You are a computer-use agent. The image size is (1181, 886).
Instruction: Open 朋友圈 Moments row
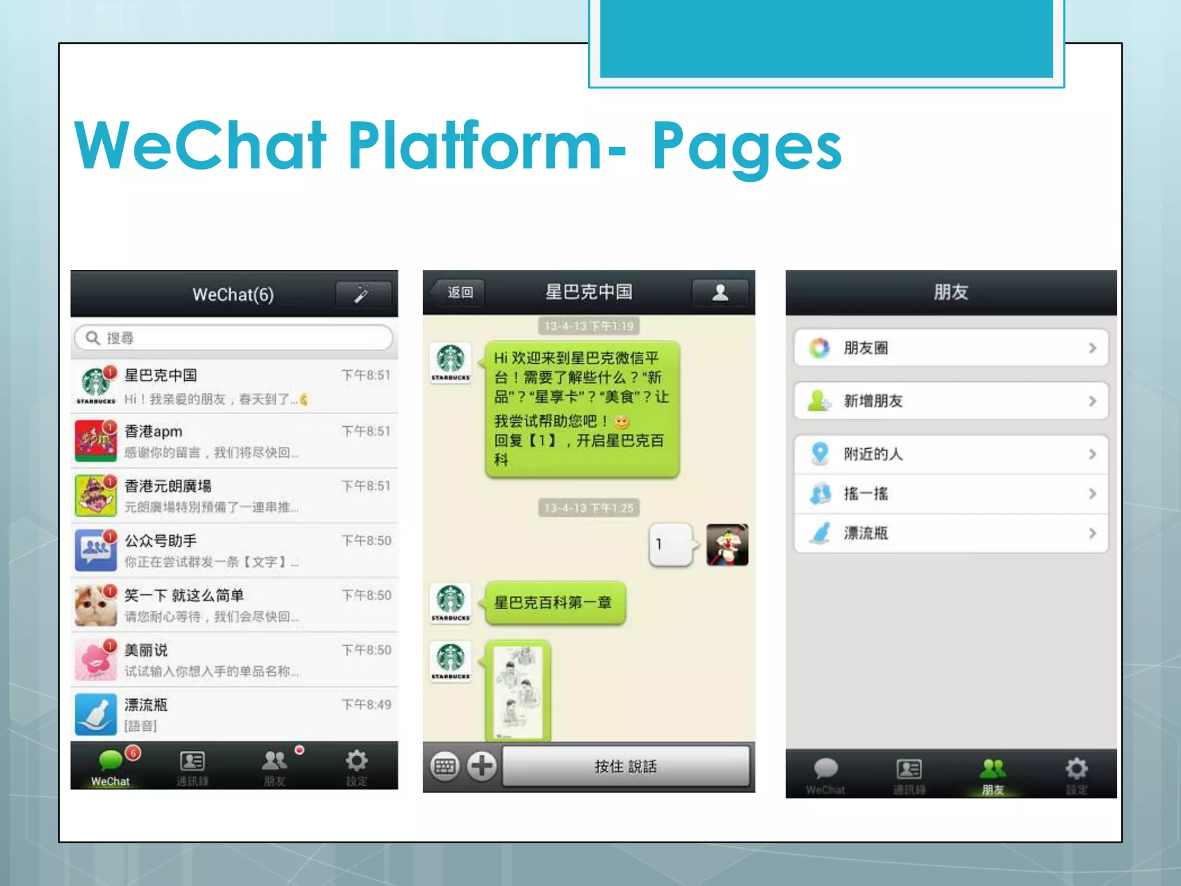[x=951, y=348]
